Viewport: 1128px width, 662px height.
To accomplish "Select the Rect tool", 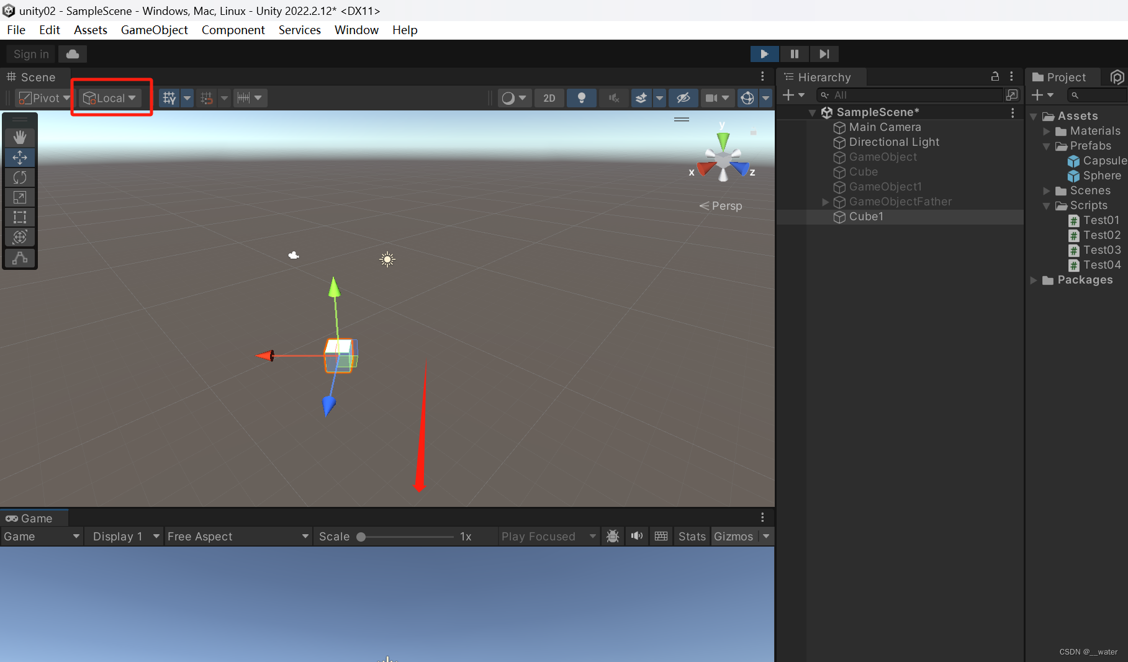I will (20, 217).
